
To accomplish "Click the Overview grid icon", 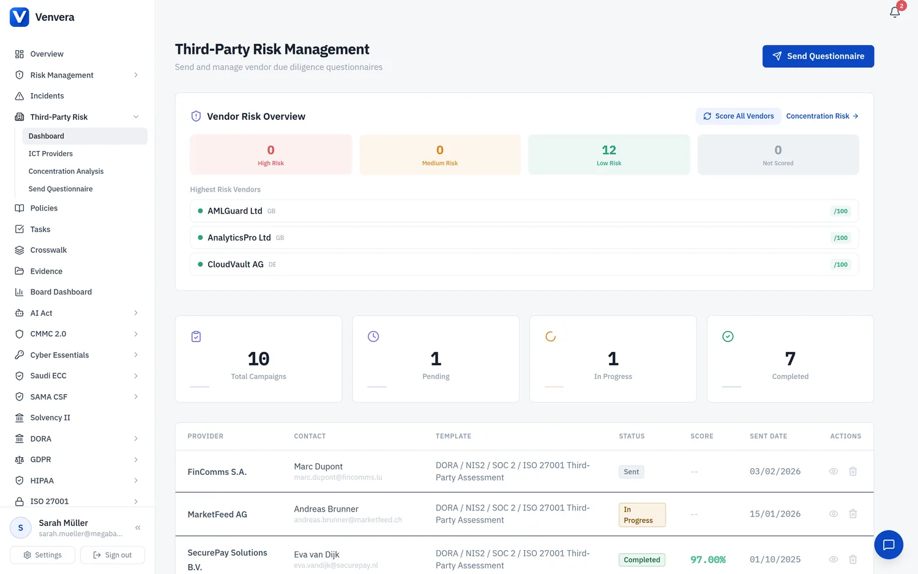I will pyautogui.click(x=20, y=54).
